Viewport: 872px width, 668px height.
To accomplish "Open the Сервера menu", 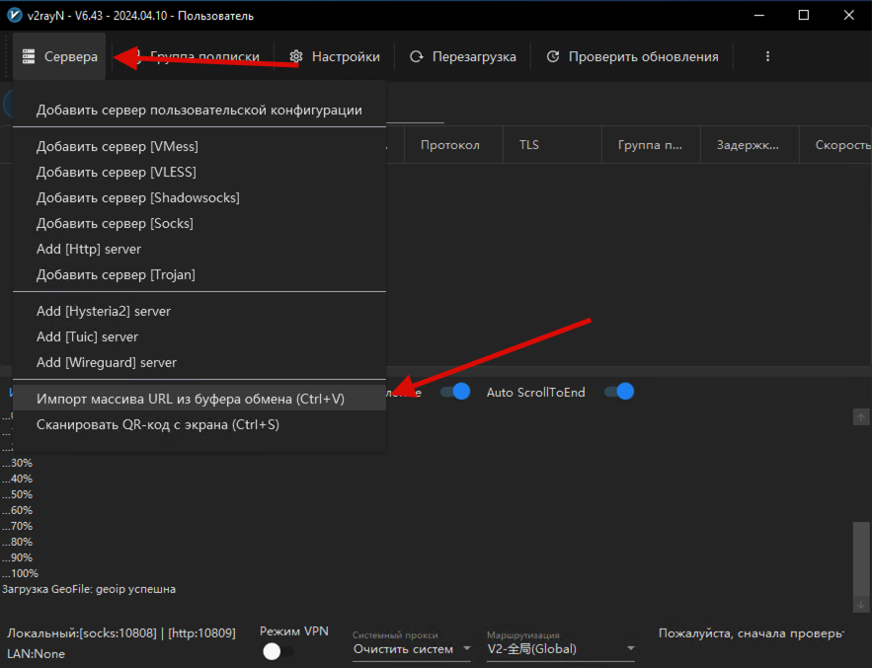I will [59, 56].
